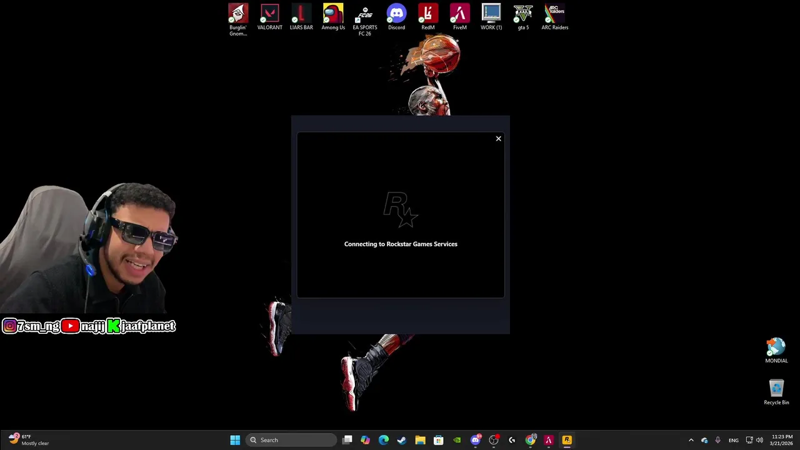
Task: Select the ARC Raiders desktop icon
Action: pyautogui.click(x=555, y=17)
